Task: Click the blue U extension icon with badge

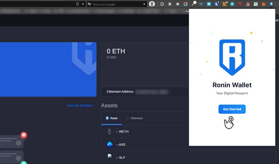Action: 217,4
